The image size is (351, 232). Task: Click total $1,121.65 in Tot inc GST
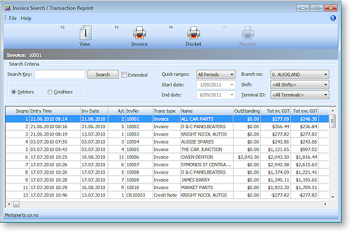point(278,149)
